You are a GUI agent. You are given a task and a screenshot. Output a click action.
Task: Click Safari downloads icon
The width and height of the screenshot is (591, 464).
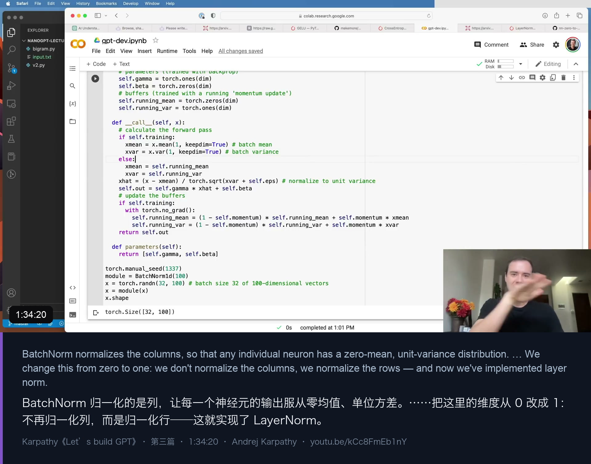(x=545, y=16)
